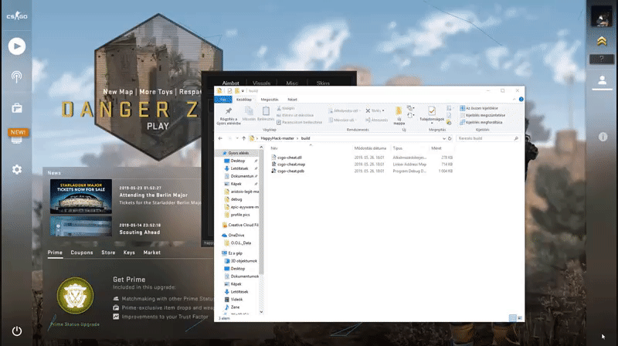The width and height of the screenshot is (618, 346).
Task: Open recent locations dropdown arrow
Action: (x=237, y=138)
